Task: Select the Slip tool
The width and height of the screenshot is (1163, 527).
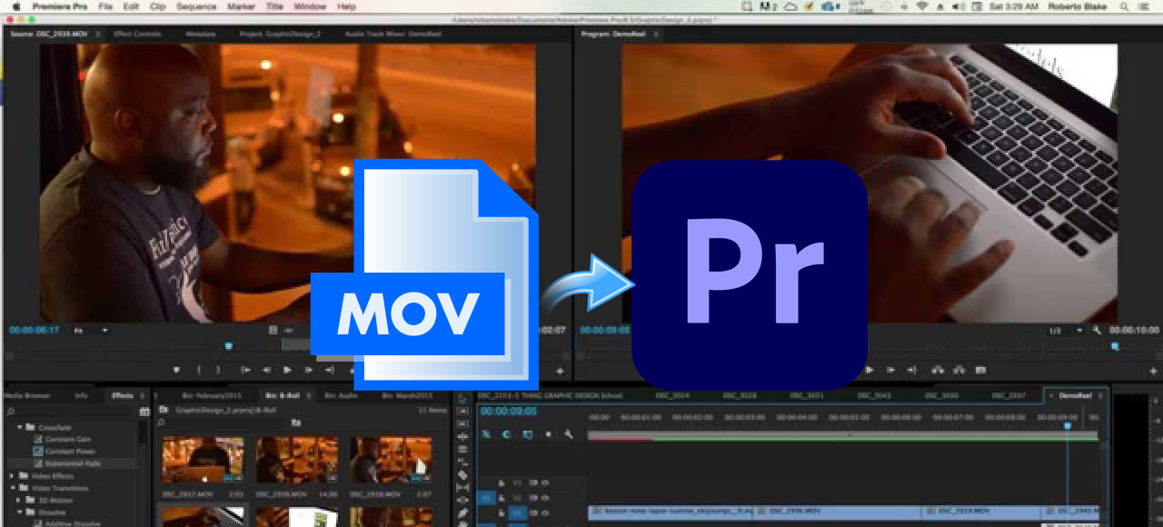Action: (x=462, y=487)
